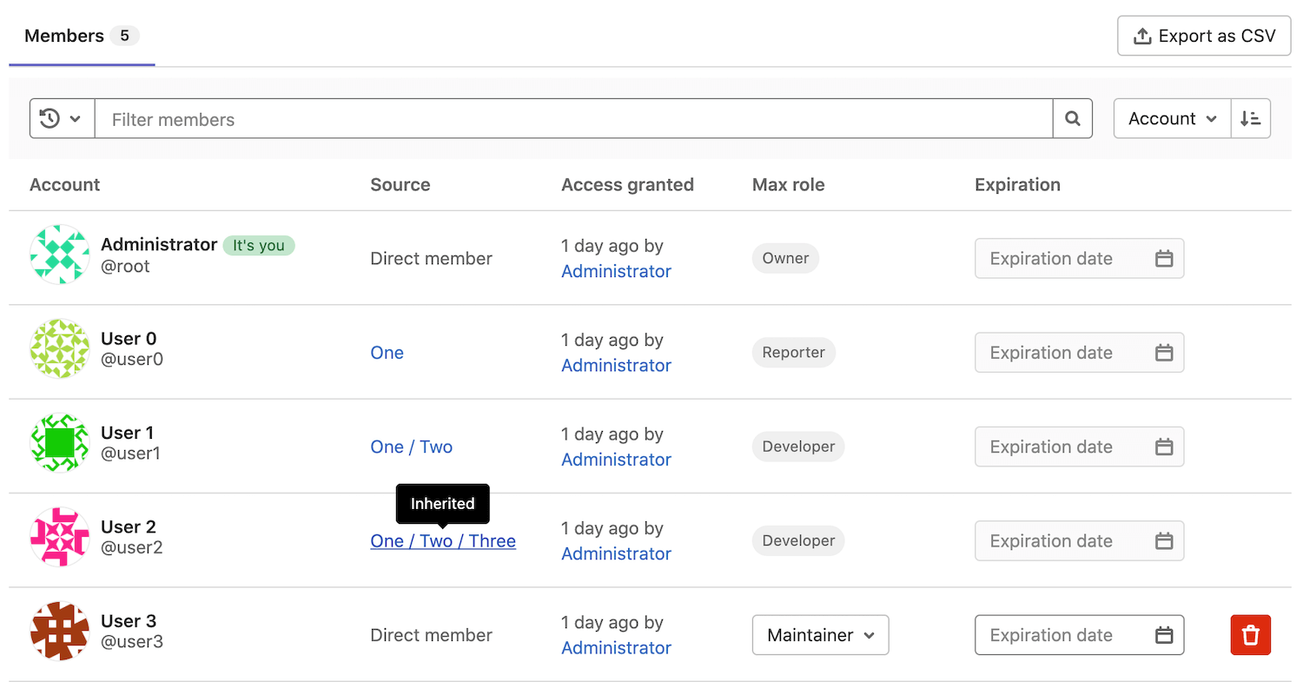Click the filter history clock icon
Screen dimensions: 1303x682
50,118
